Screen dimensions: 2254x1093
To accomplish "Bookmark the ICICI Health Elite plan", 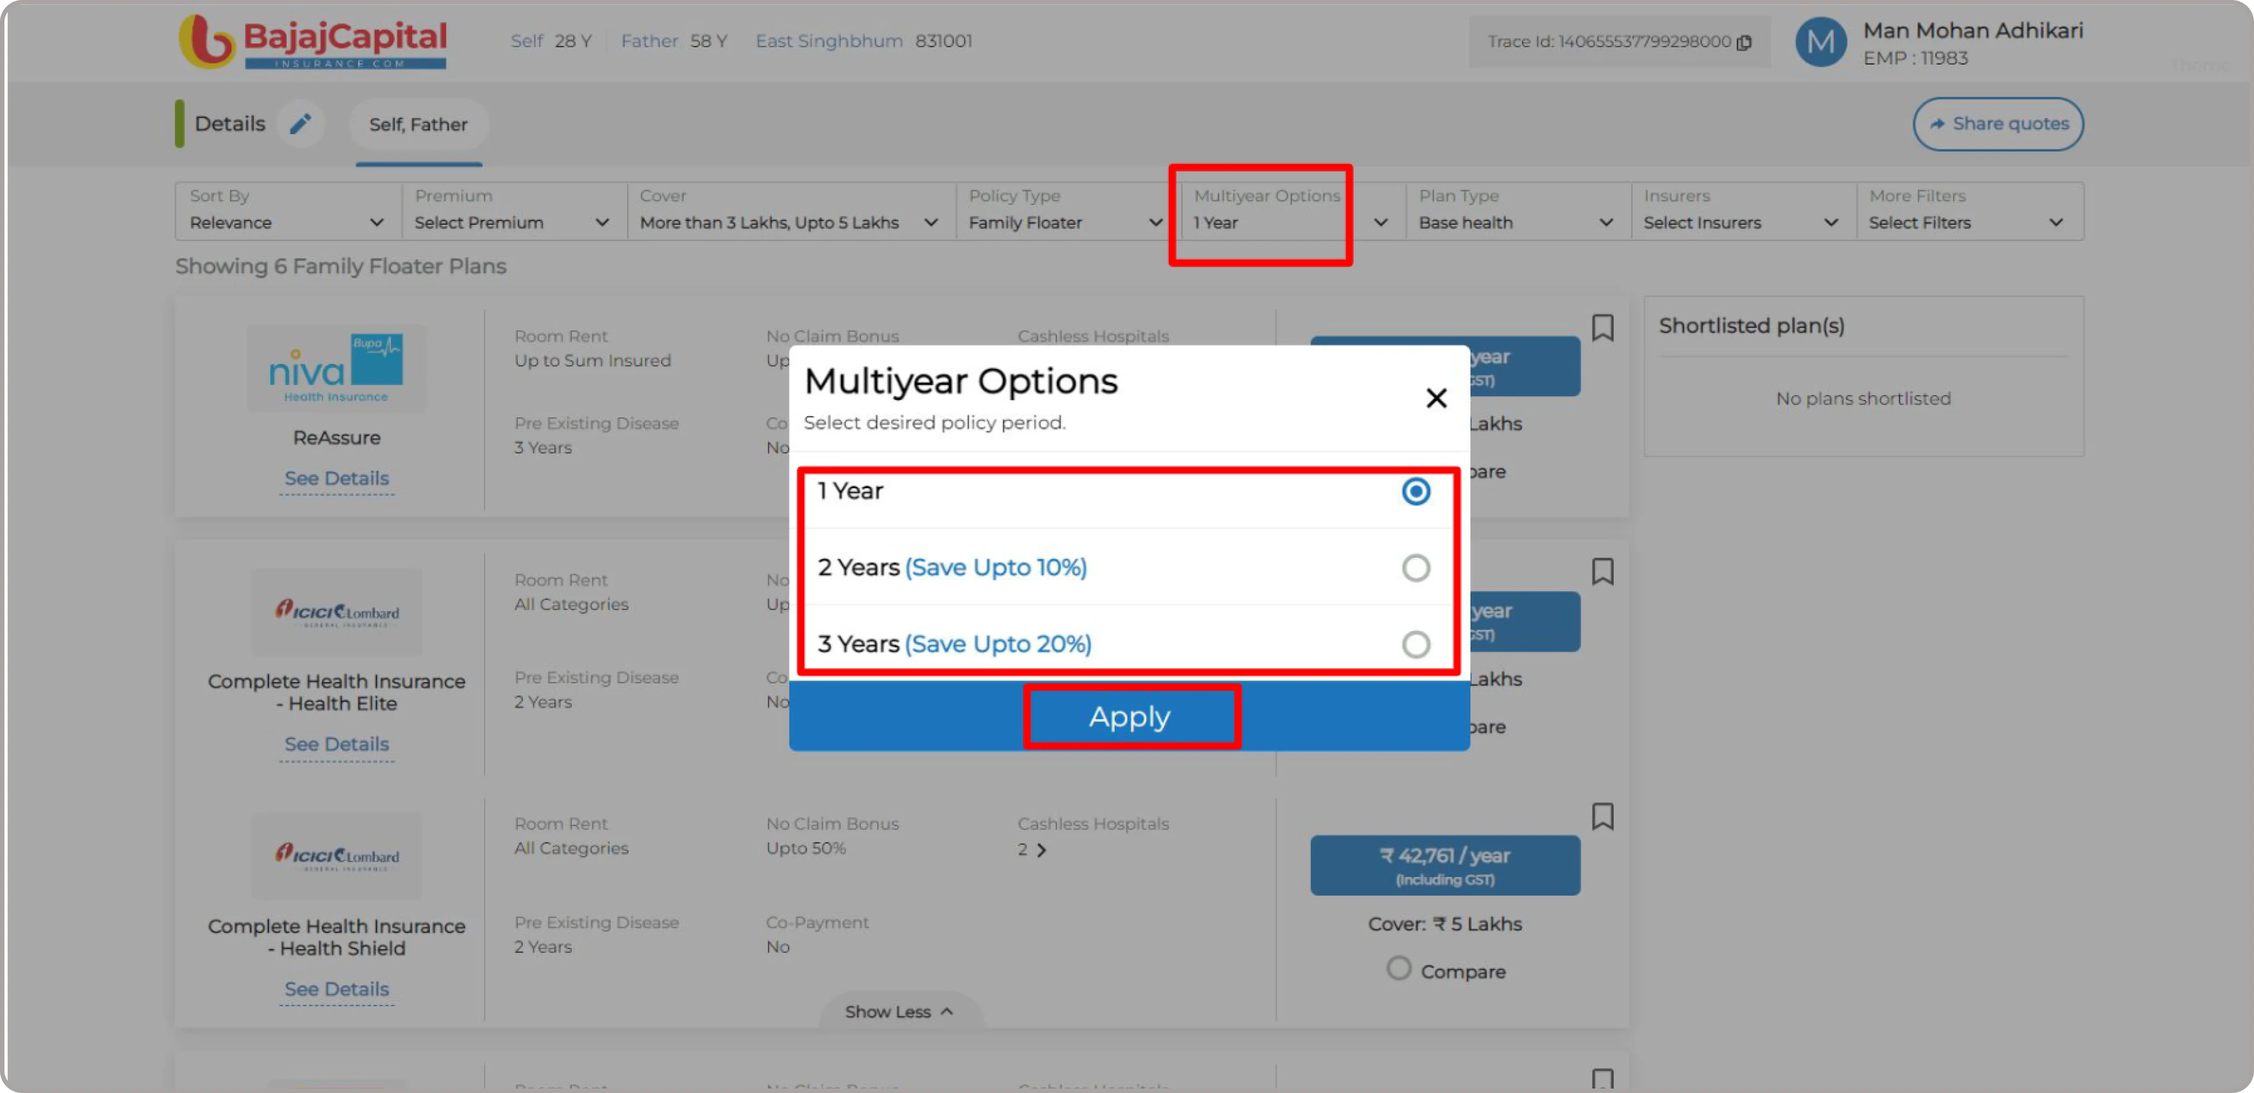I will pos(1602,571).
